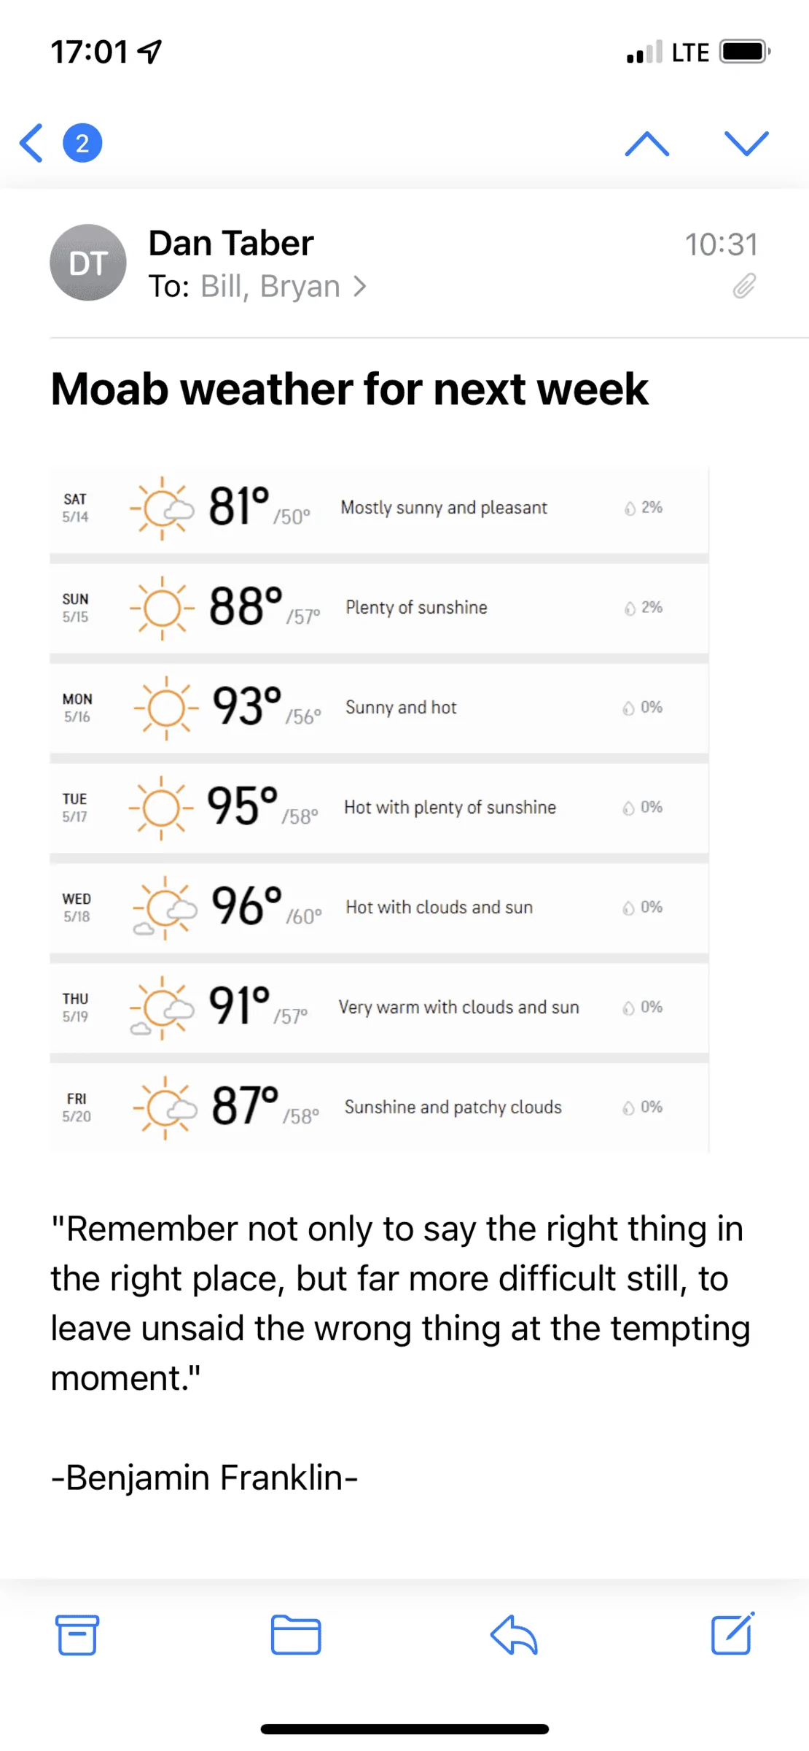The width and height of the screenshot is (809, 1751).
Task: Tap the message time 10:31
Action: pyautogui.click(x=722, y=244)
